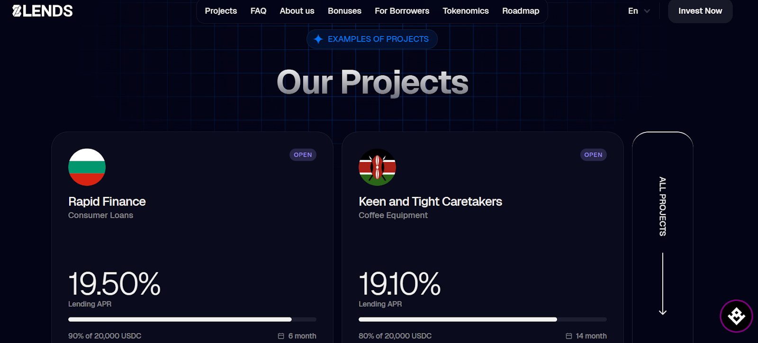Click the Bulgaria flag icon
Screen dimensions: 758x343
pyautogui.click(x=87, y=167)
